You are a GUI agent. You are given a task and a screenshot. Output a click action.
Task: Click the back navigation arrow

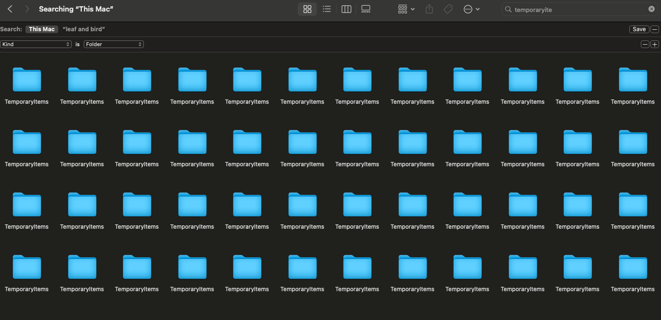pos(10,9)
